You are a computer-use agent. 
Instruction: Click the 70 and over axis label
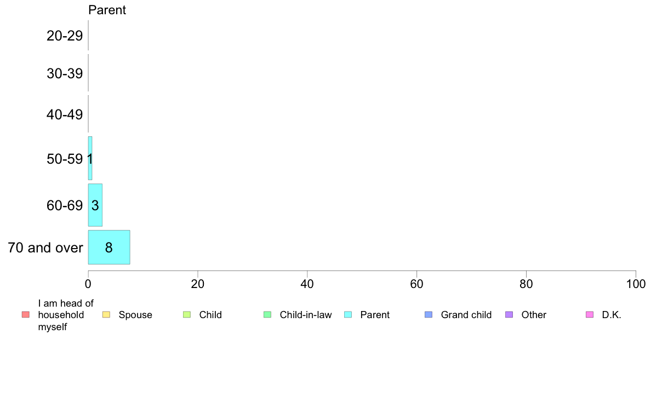tap(45, 247)
